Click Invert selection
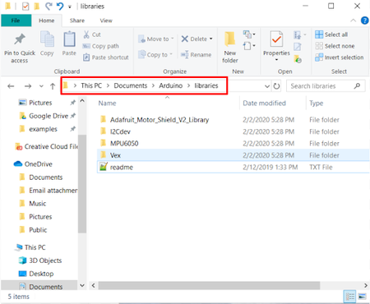370x304 pixels. 340,58
